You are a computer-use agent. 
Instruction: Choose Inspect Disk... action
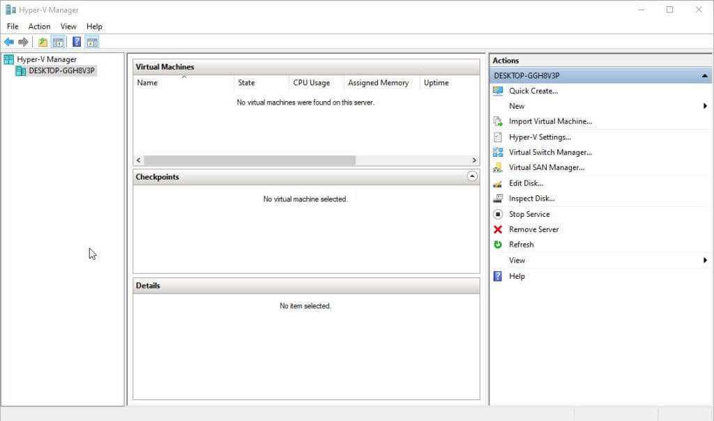pos(532,199)
